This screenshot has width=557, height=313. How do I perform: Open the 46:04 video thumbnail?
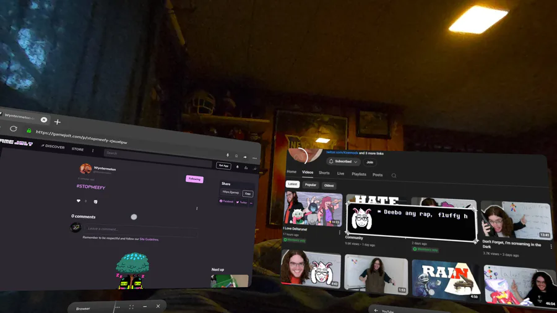pos(520,286)
